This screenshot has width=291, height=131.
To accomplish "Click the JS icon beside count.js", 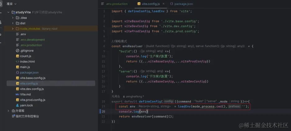I will pyautogui.click(x=17, y=56).
